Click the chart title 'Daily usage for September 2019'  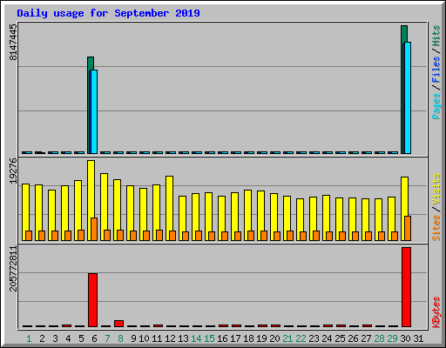click(108, 13)
